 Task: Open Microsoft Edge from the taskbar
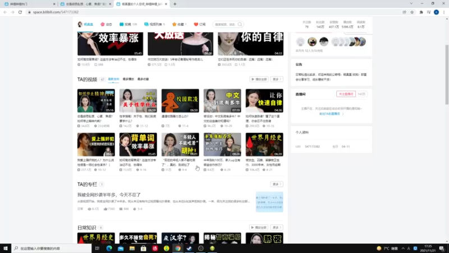[109, 248]
